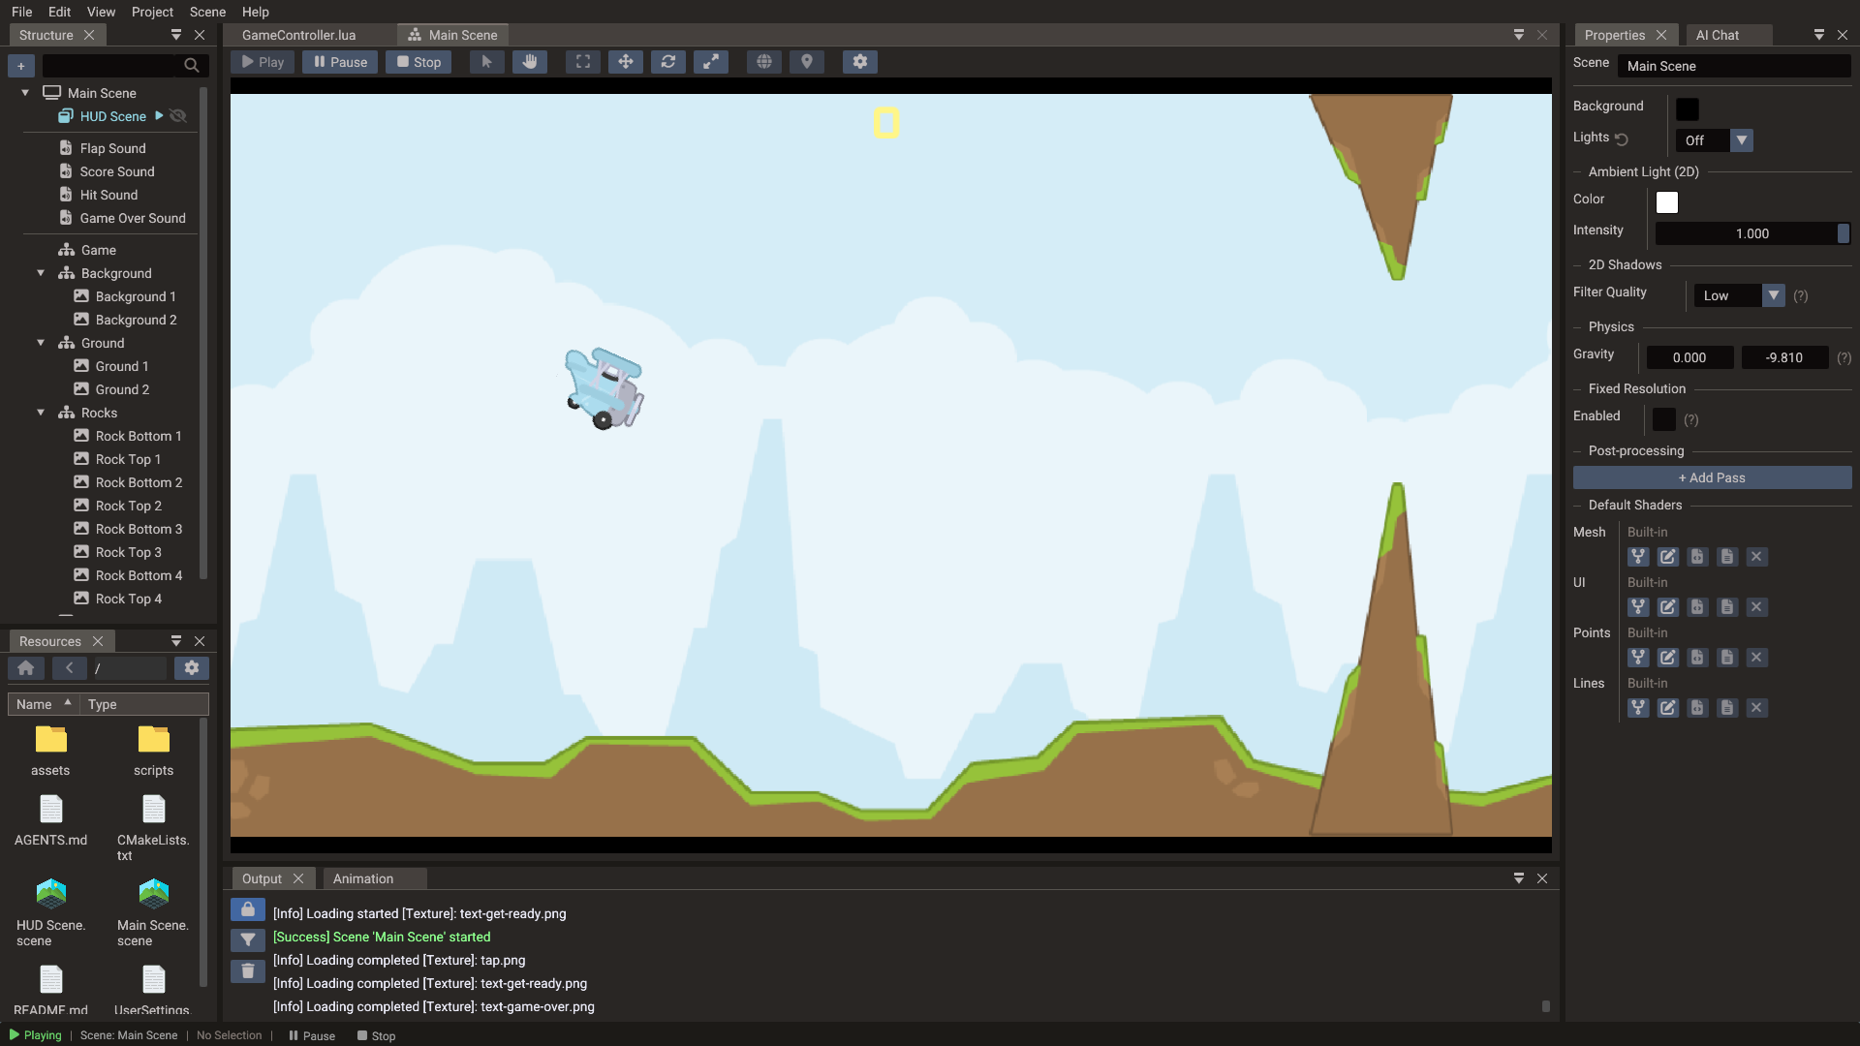1860x1046 pixels.
Task: Collapse the Background group in Structure
Action: coord(41,273)
